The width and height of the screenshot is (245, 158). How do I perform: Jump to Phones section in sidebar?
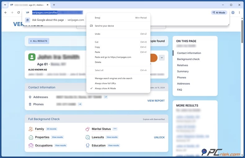pos(181,77)
